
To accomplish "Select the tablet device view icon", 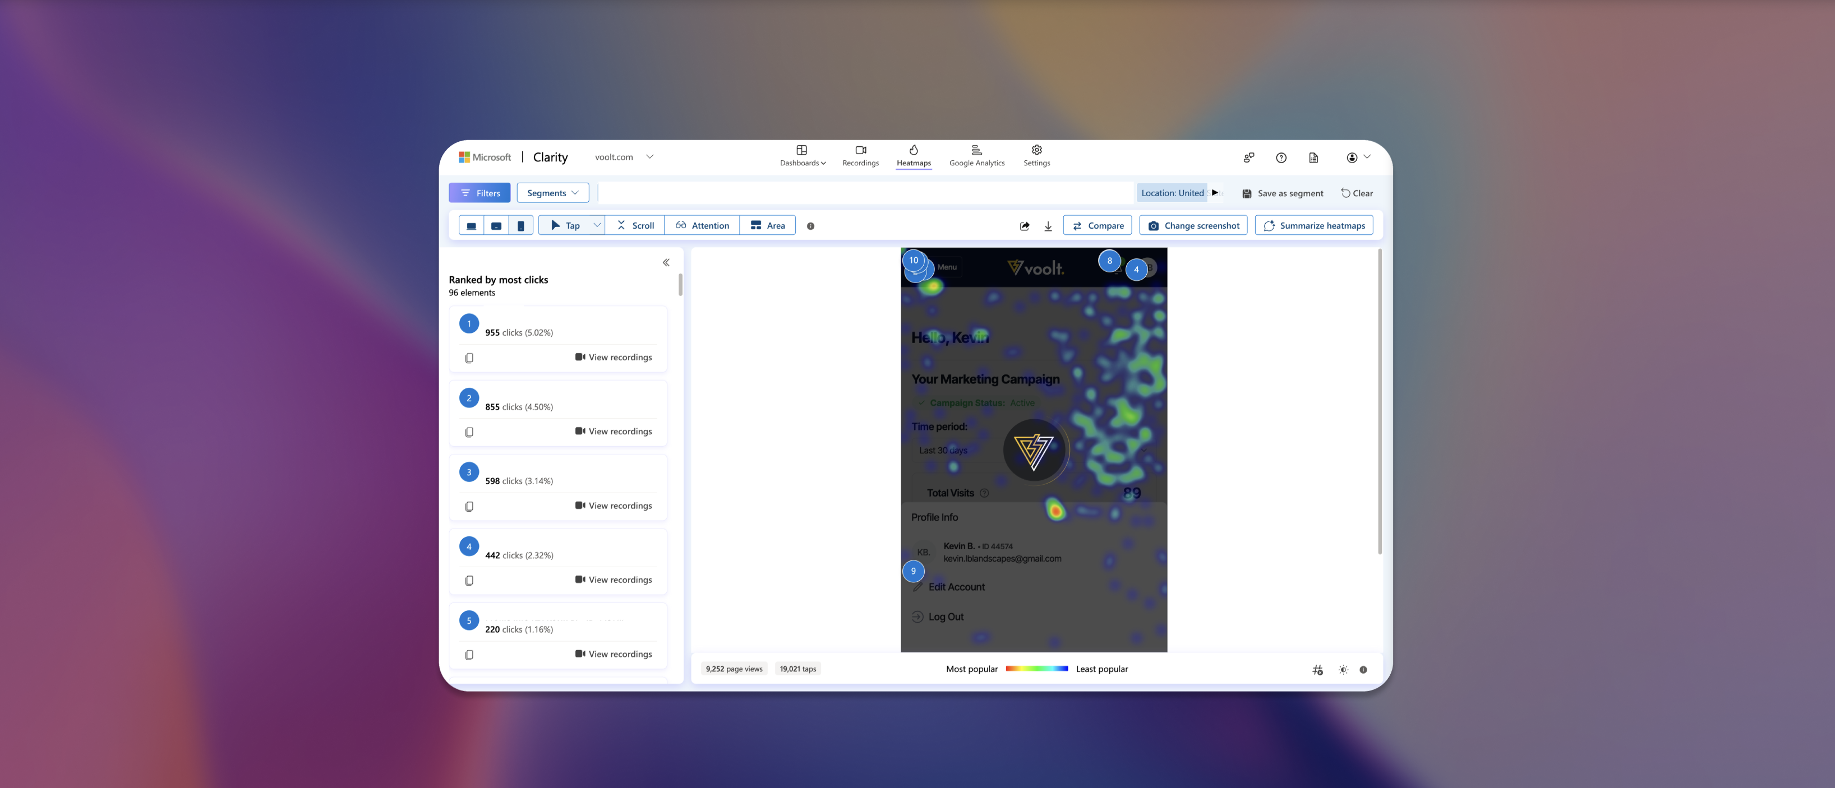I will (496, 226).
